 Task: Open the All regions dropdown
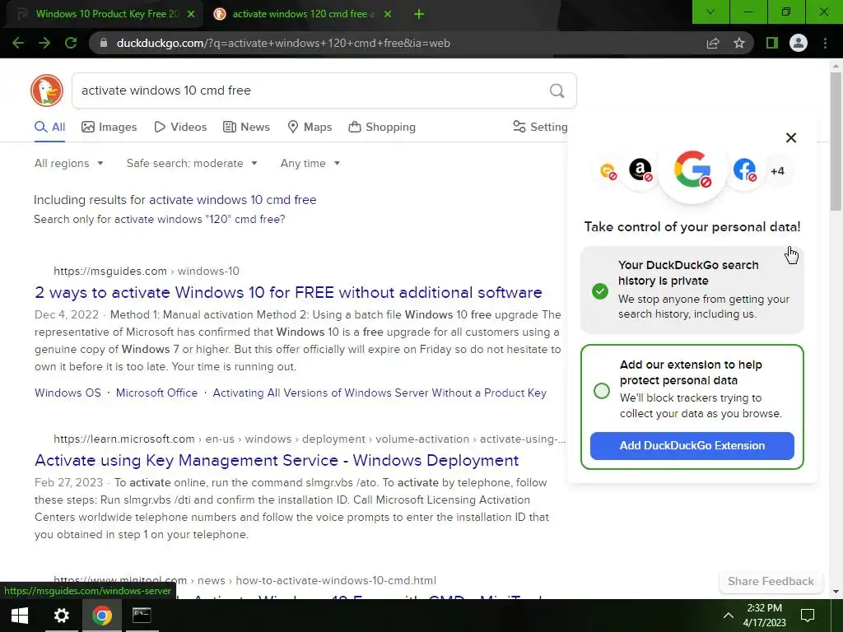pyautogui.click(x=68, y=164)
